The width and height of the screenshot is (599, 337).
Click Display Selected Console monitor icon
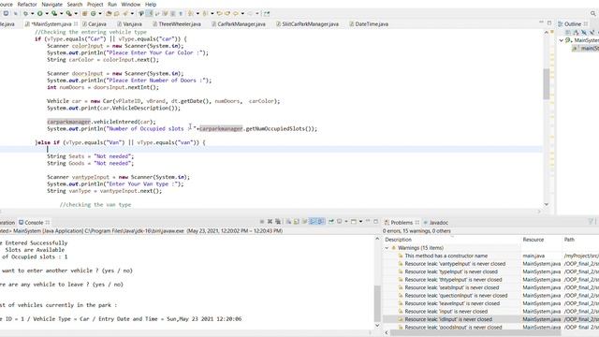339,222
